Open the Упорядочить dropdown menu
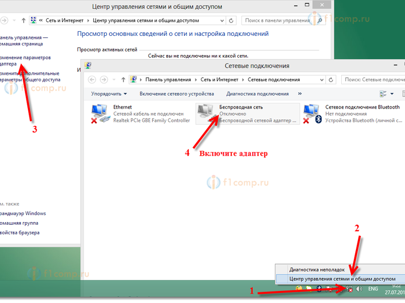 (109, 94)
